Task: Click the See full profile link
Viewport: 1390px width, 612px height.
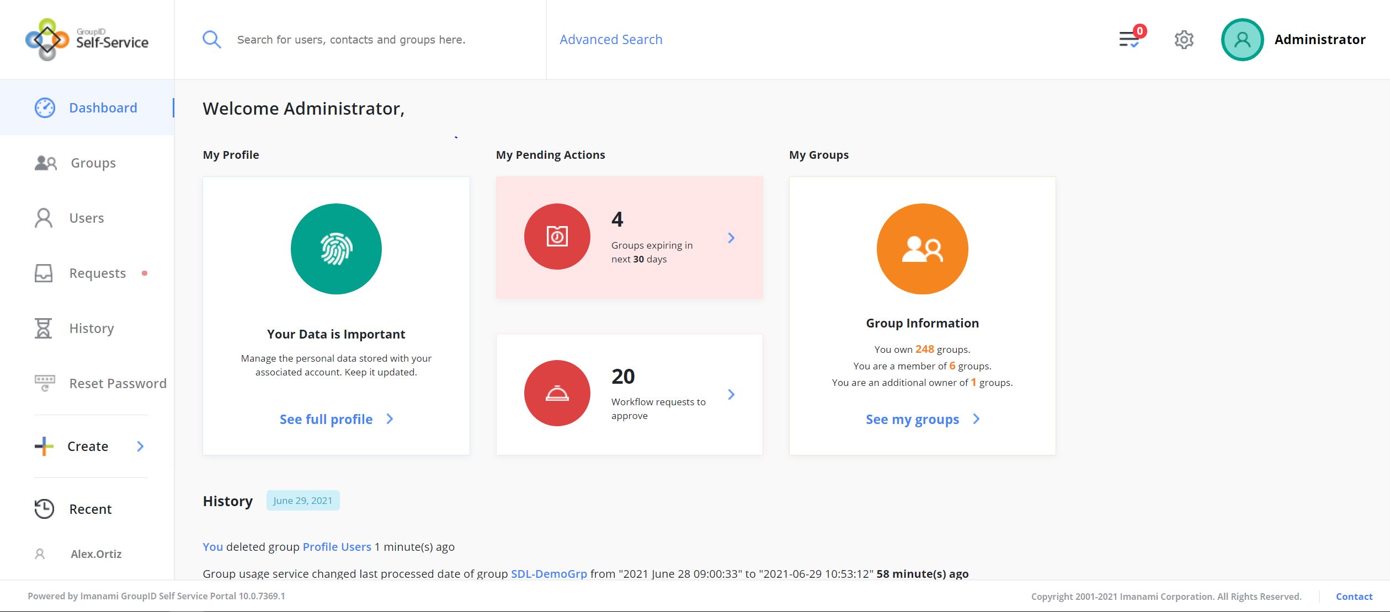Action: (326, 419)
